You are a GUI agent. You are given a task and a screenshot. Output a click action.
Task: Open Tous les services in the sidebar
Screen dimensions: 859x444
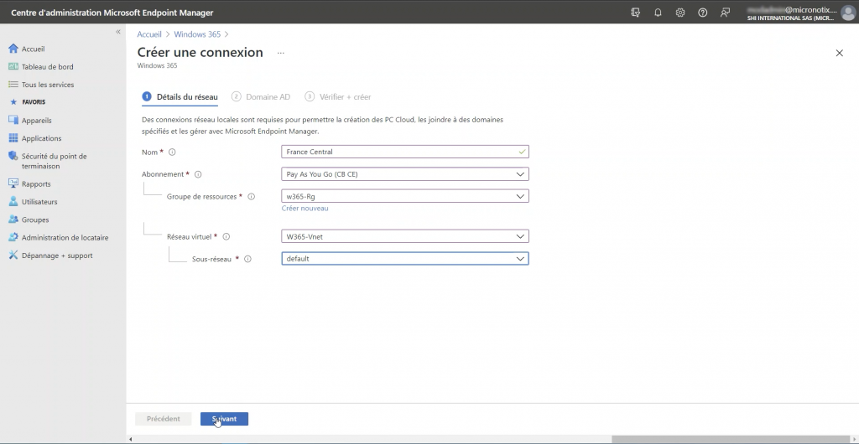click(x=48, y=85)
